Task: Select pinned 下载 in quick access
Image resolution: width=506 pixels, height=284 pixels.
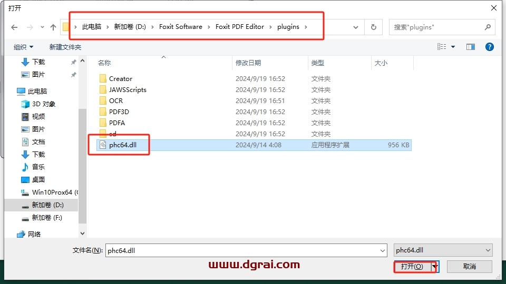Action: [38, 62]
